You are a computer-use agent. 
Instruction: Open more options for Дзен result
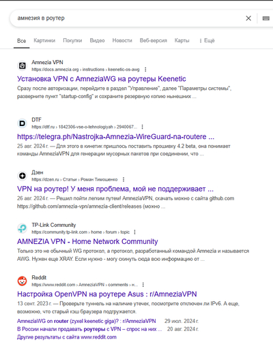tap(124, 179)
